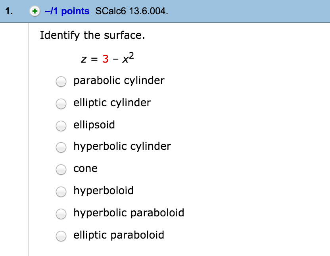Select the "elliptic cylinder" answer option

click(x=61, y=104)
